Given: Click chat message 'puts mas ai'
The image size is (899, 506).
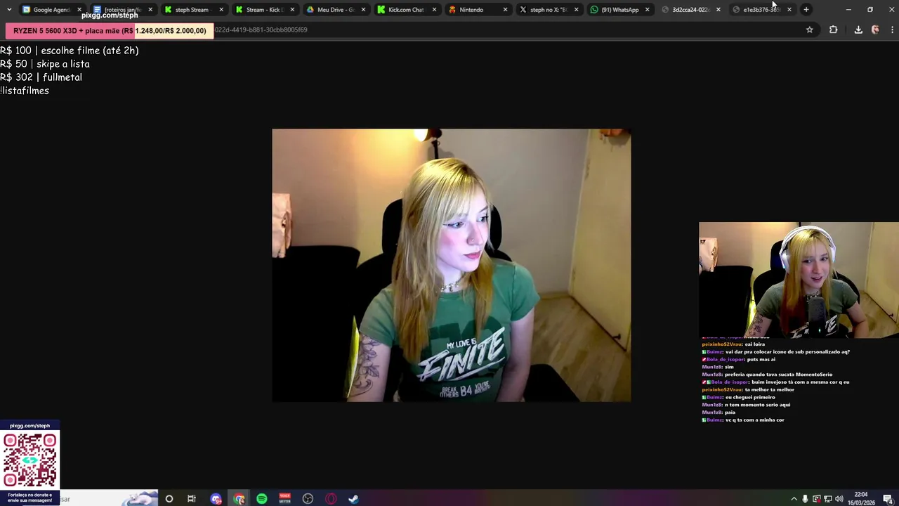Looking at the screenshot, I should [761, 359].
